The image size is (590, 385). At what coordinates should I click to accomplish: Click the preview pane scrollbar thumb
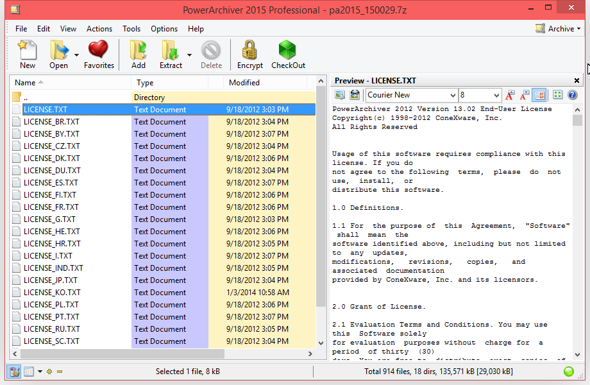(x=577, y=121)
